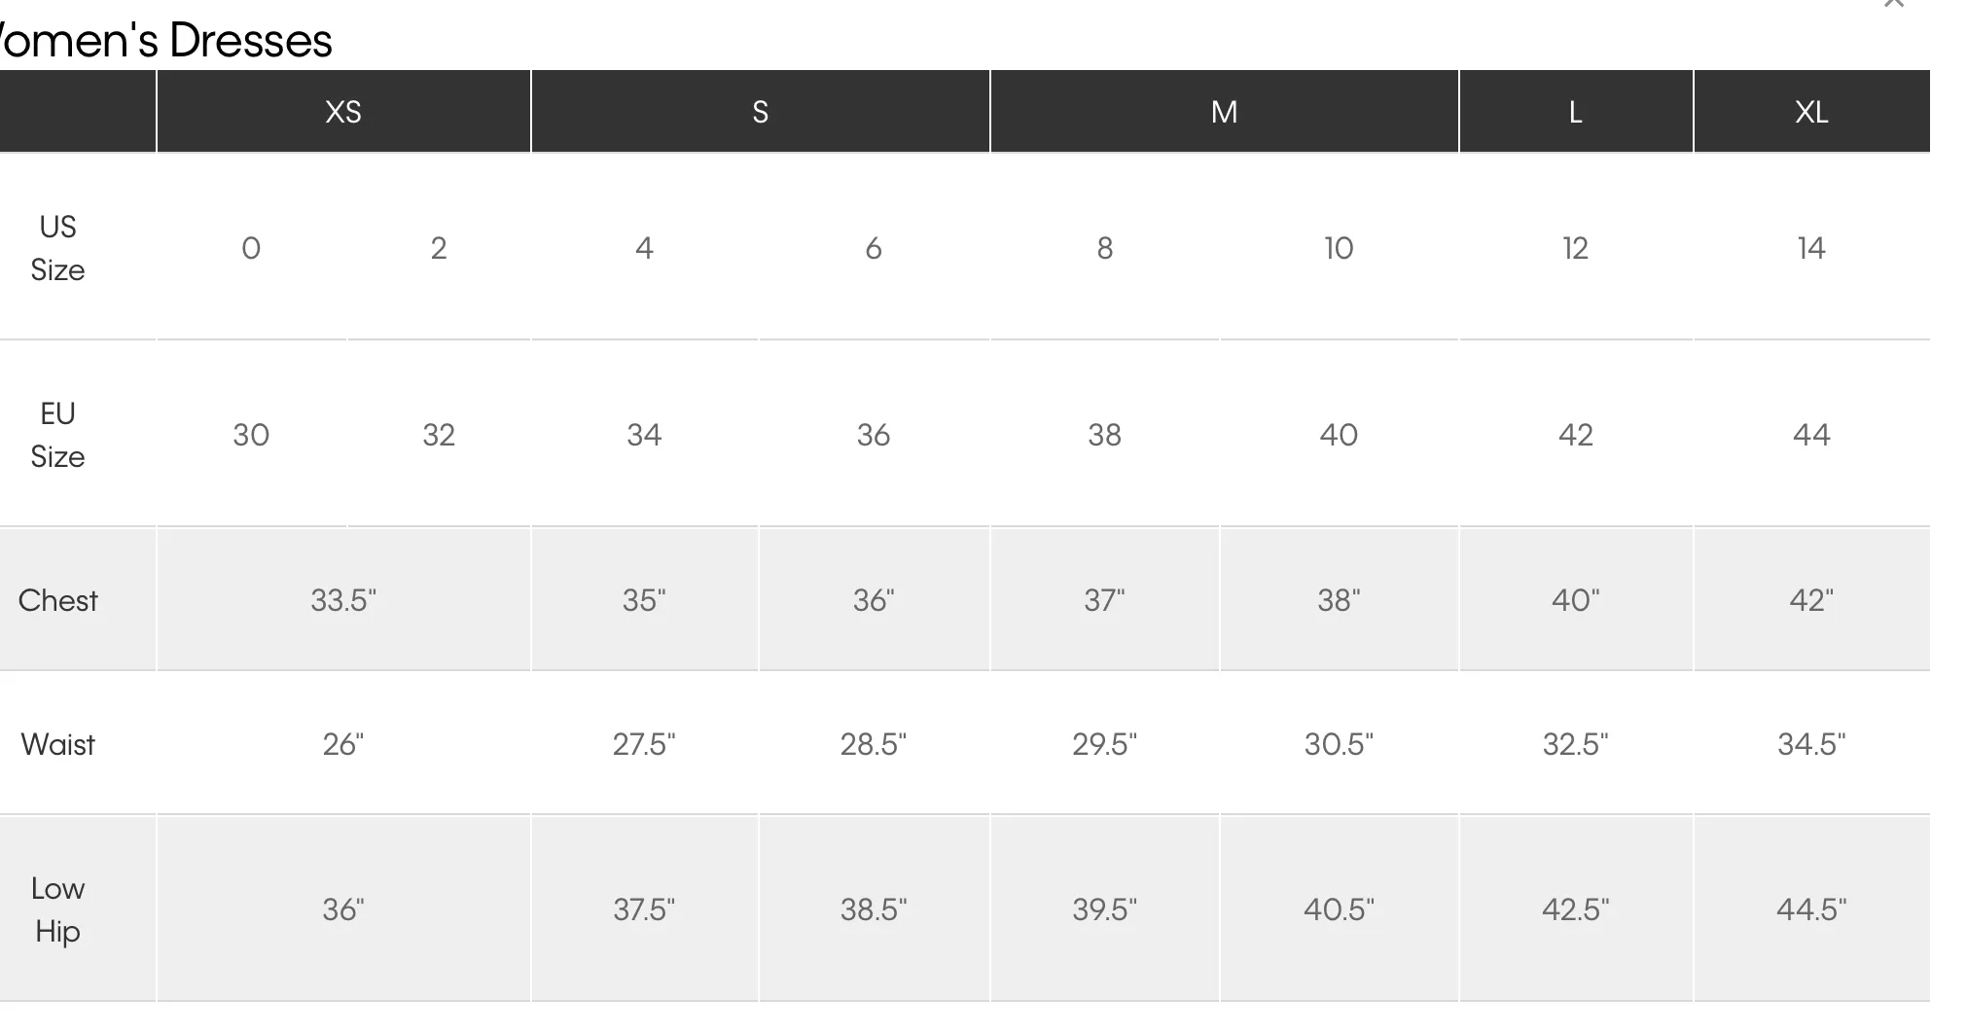Click the Waist row label

pos(57,744)
